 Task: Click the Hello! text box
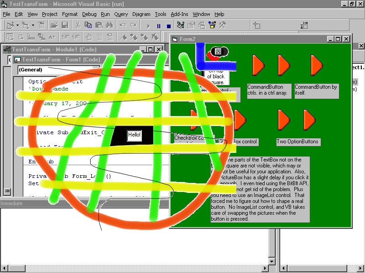tap(134, 135)
